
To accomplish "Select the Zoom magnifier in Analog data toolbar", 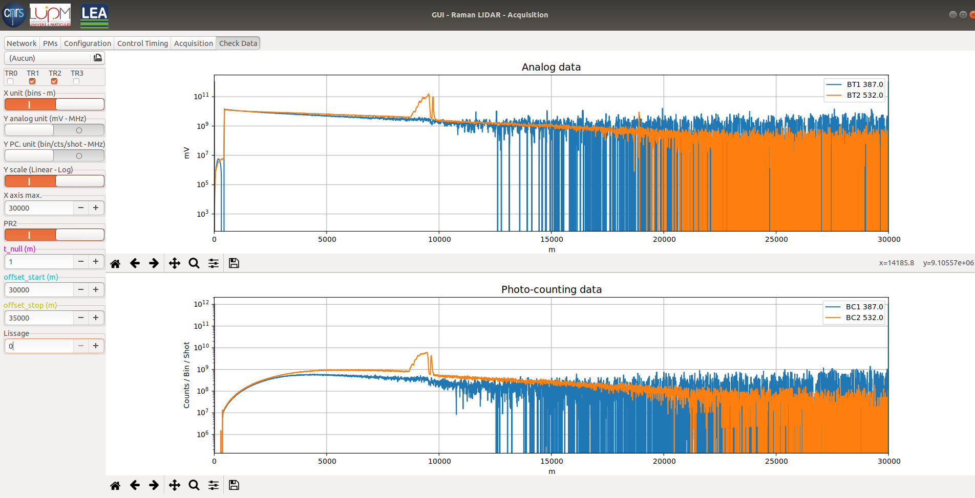I will (x=194, y=263).
